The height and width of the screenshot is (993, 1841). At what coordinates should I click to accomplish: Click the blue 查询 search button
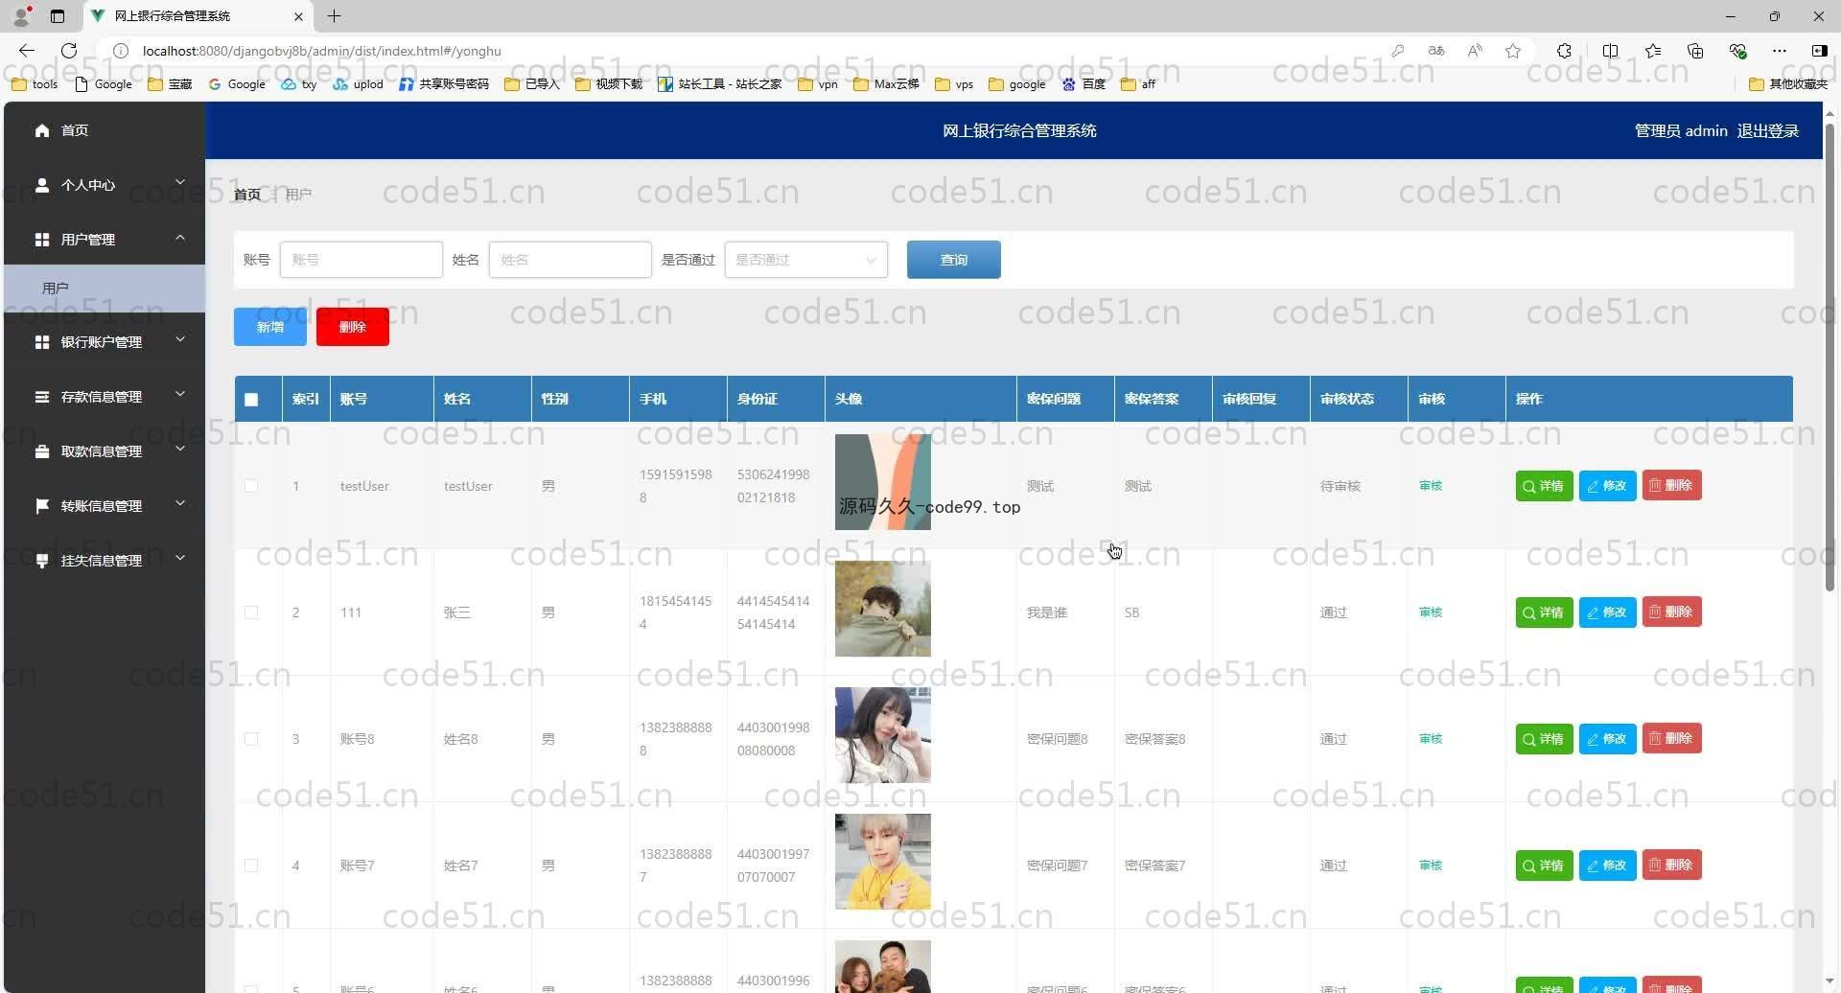click(x=953, y=260)
